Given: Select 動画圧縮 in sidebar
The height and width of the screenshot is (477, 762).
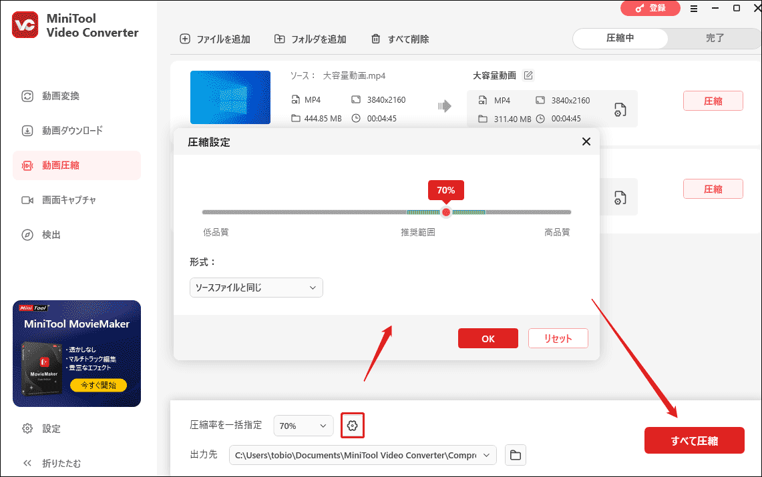Looking at the screenshot, I should coord(77,165).
